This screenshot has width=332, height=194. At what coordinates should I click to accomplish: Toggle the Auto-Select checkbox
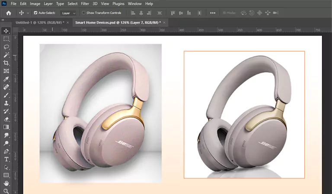pyautogui.click(x=35, y=13)
